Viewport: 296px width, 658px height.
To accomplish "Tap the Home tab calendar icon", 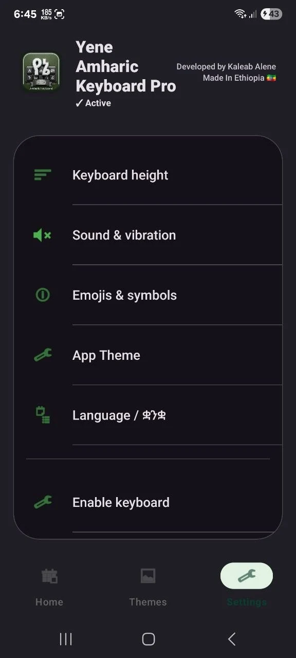I will point(49,576).
